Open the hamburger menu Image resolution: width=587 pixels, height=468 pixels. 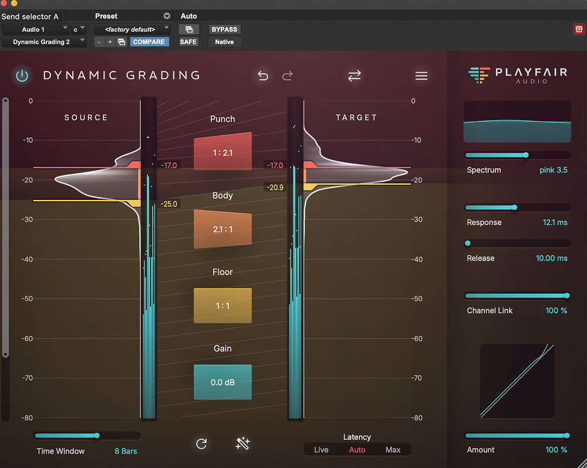(421, 76)
